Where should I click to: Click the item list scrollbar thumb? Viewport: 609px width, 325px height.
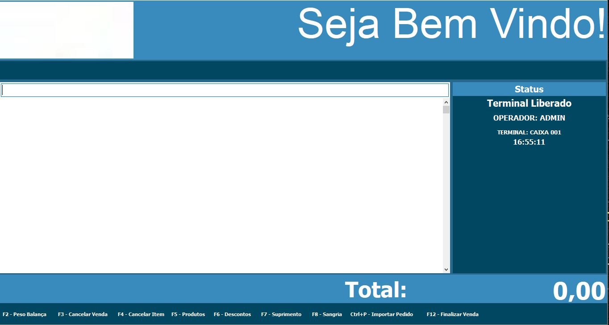click(x=446, y=110)
